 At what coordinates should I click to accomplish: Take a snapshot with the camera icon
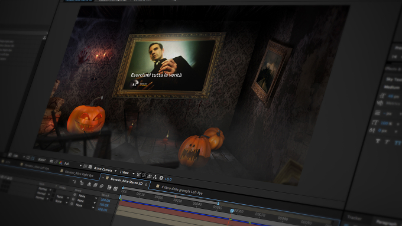(x=51, y=161)
